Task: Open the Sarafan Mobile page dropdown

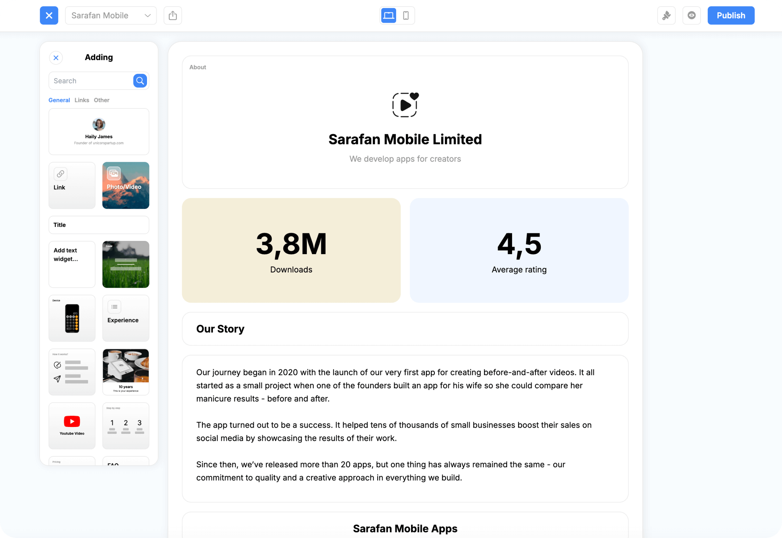Action: [111, 15]
